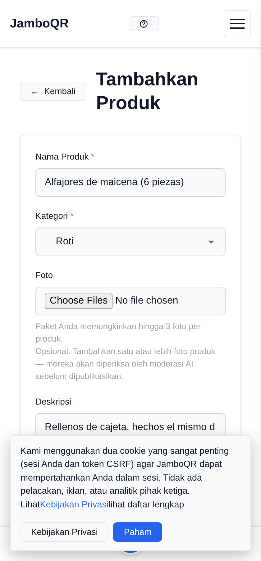Image resolution: width=261 pixels, height=561 pixels.
Task: Click the 'No file chosen' text
Action: (x=147, y=300)
